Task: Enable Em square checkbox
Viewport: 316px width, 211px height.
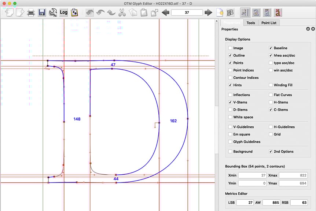Action: [230, 134]
